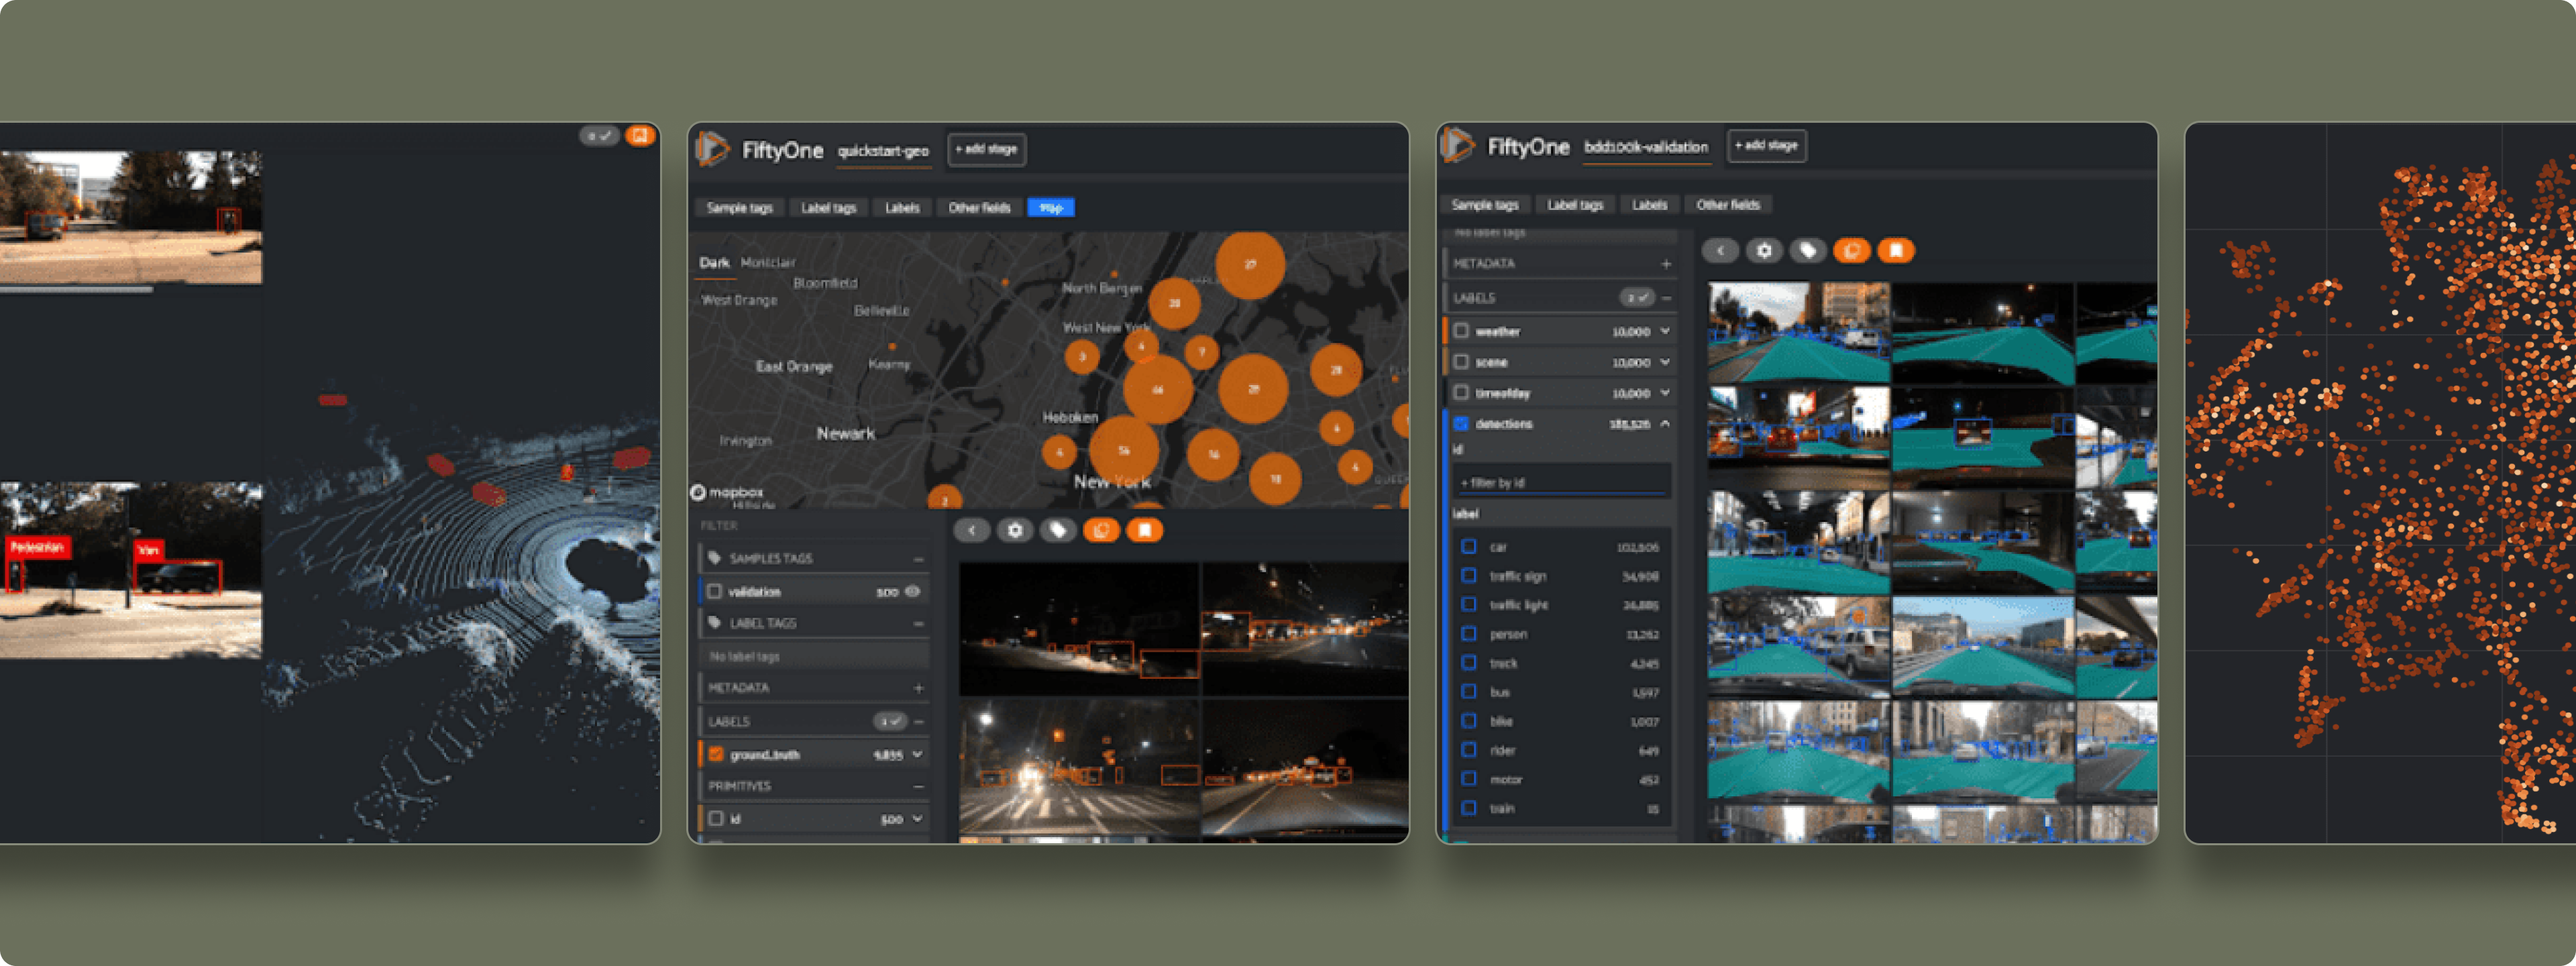
Task: Click orange copy icon below the map
Action: (1101, 530)
